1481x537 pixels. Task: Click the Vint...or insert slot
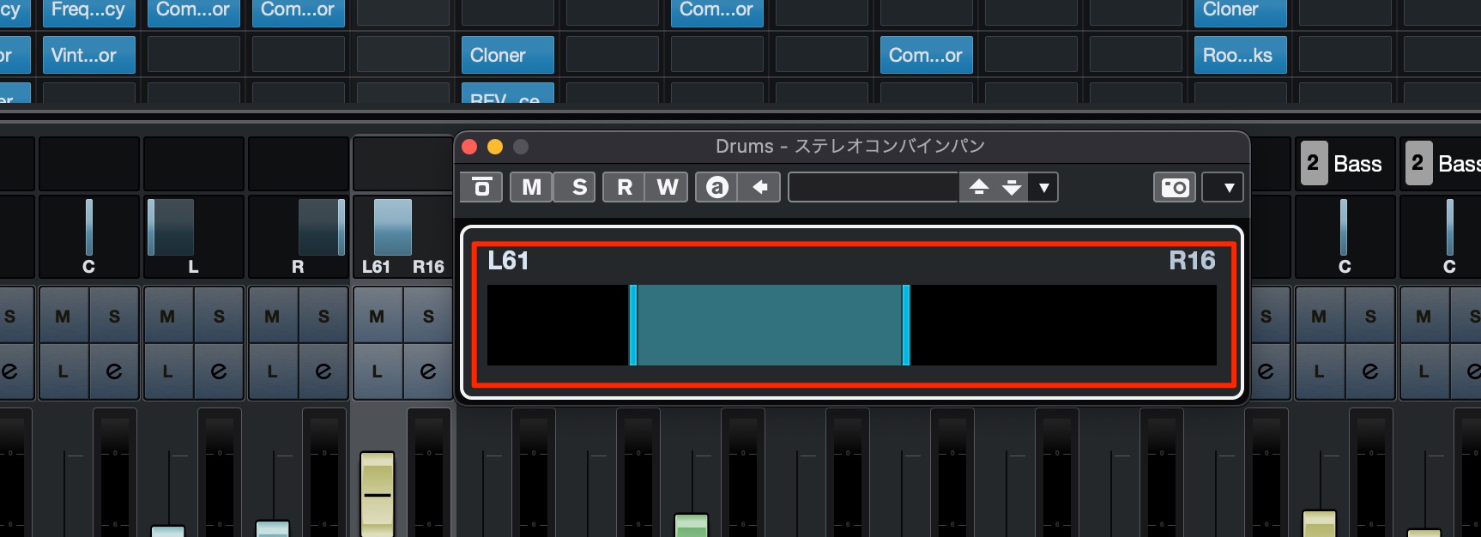click(88, 55)
